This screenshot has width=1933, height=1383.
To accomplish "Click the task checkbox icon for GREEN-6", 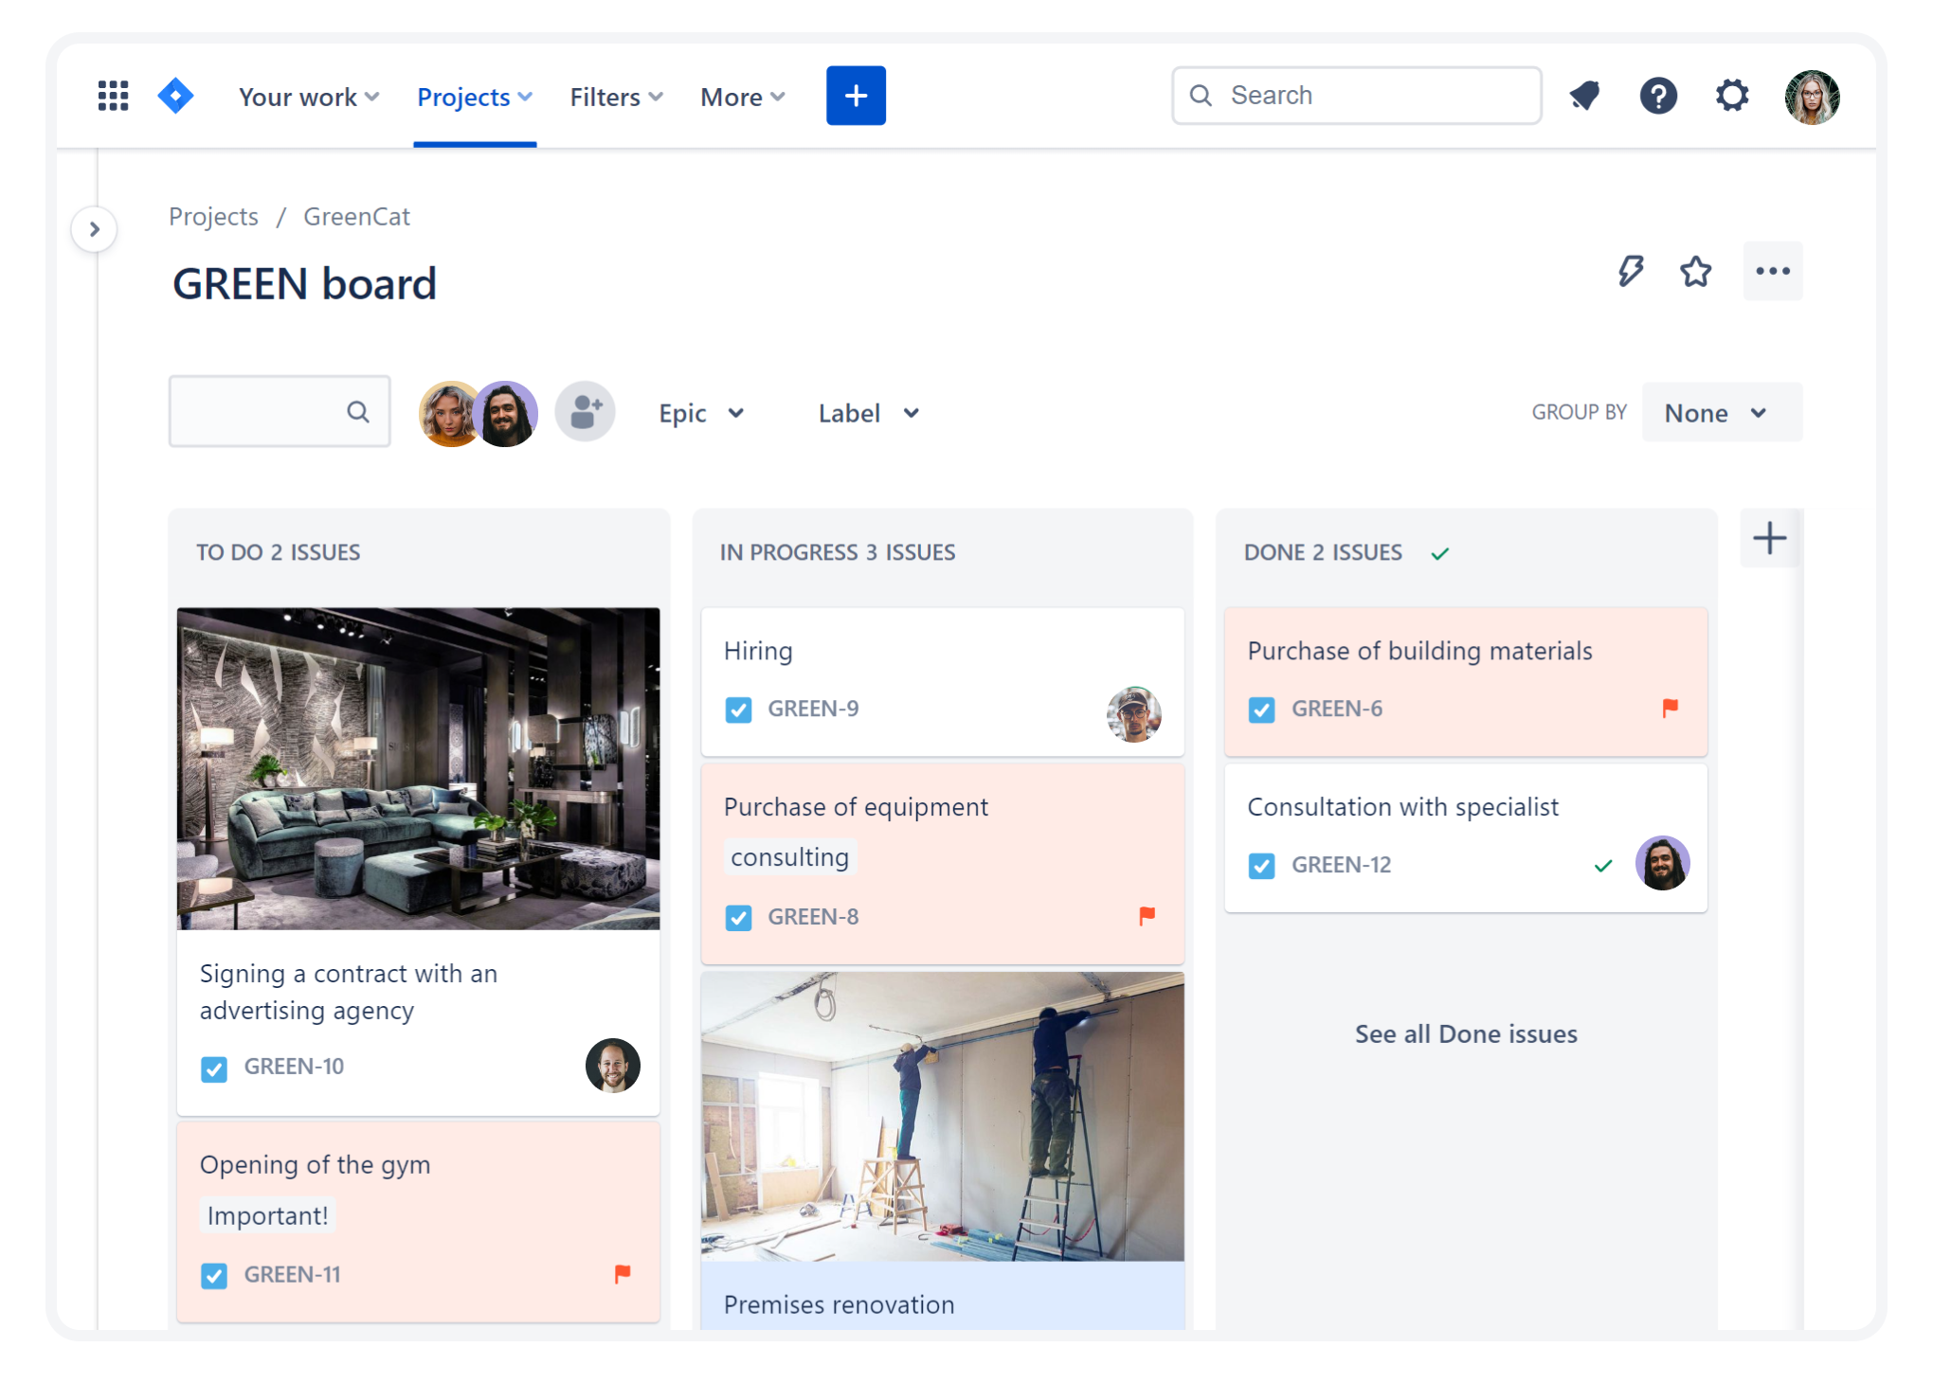I will [1262, 709].
